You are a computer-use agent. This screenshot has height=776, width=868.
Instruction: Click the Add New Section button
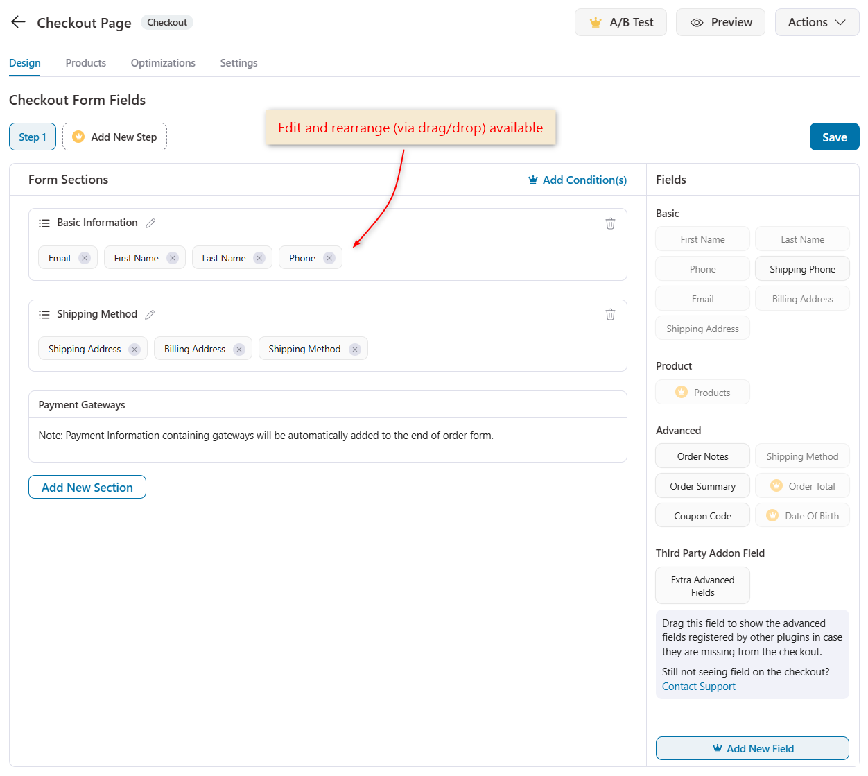click(x=87, y=487)
